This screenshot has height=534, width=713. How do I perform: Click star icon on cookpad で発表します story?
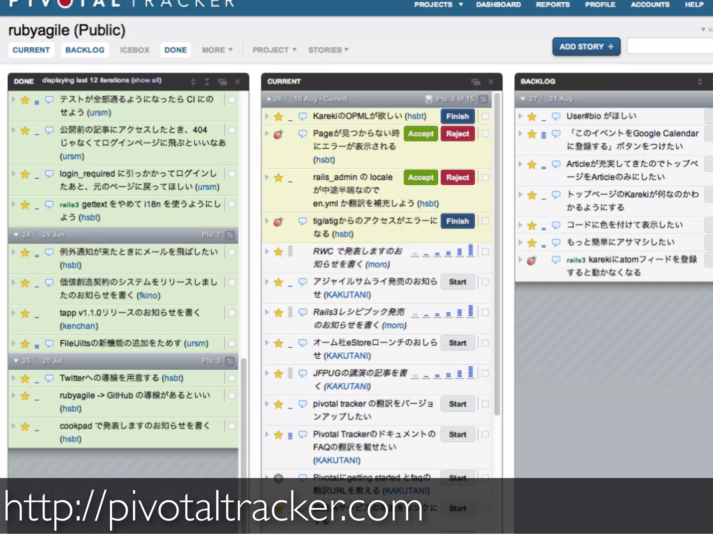(25, 427)
